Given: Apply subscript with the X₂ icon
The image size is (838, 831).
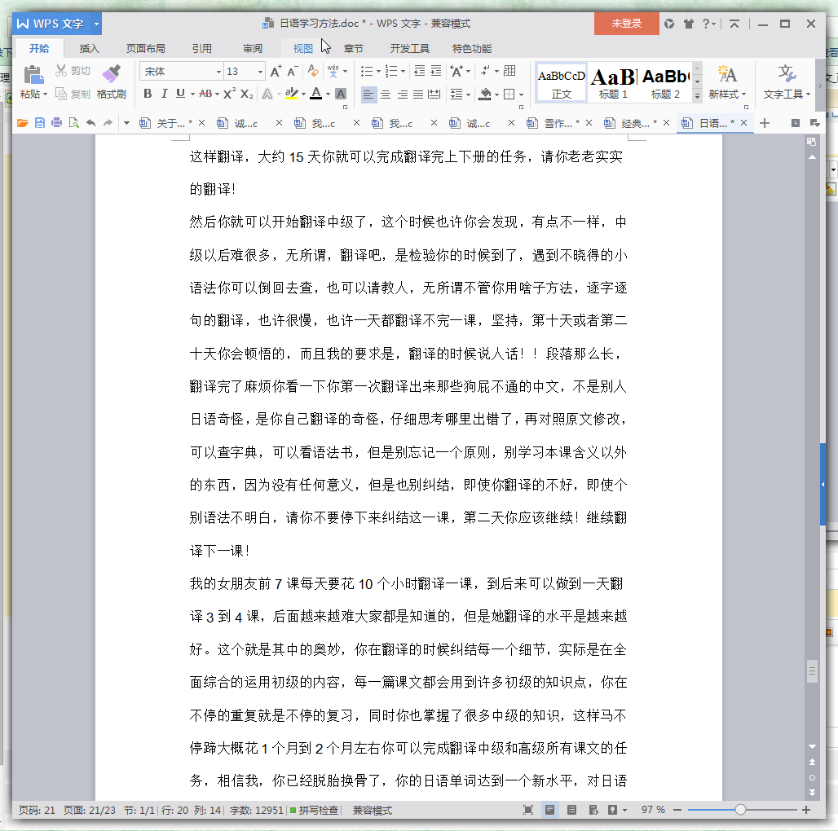Looking at the screenshot, I should [x=246, y=94].
